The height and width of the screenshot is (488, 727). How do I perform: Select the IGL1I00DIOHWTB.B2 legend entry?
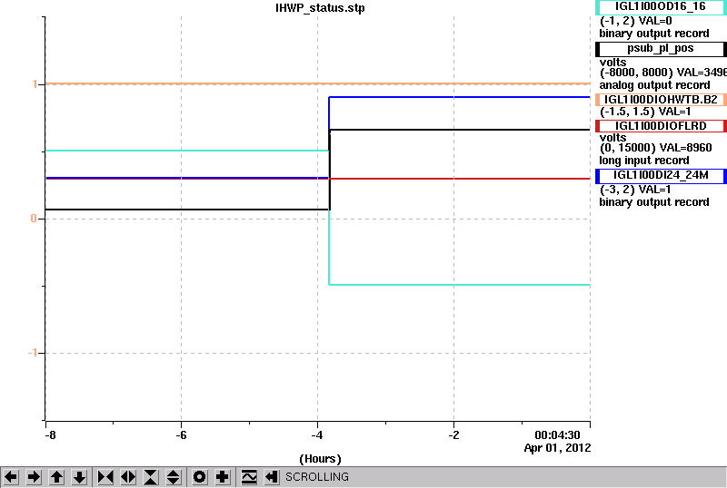pos(661,100)
